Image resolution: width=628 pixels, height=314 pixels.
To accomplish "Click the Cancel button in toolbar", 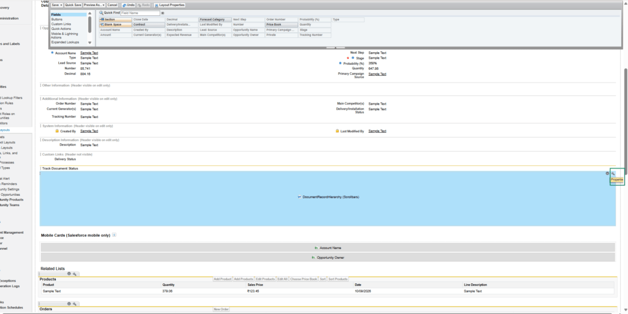I will [x=112, y=5].
